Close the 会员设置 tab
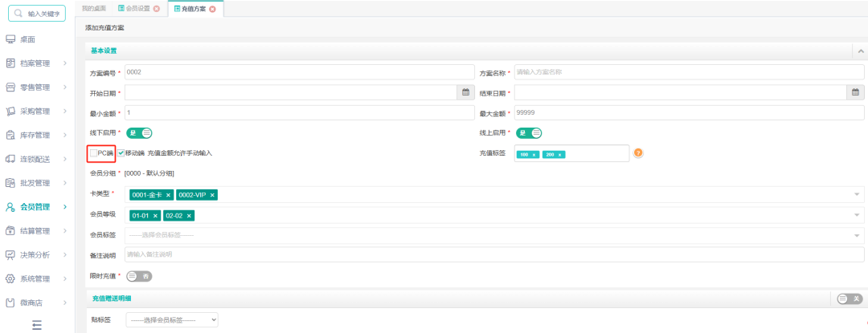The width and height of the screenshot is (868, 333). point(157,9)
